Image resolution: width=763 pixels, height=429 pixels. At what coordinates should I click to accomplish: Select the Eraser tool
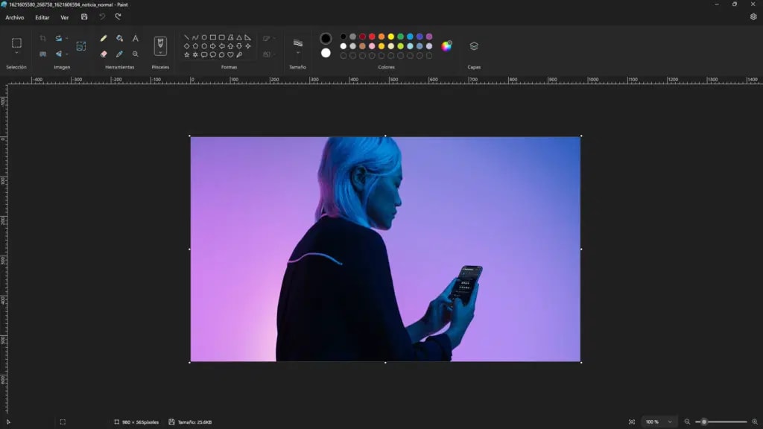tap(104, 54)
